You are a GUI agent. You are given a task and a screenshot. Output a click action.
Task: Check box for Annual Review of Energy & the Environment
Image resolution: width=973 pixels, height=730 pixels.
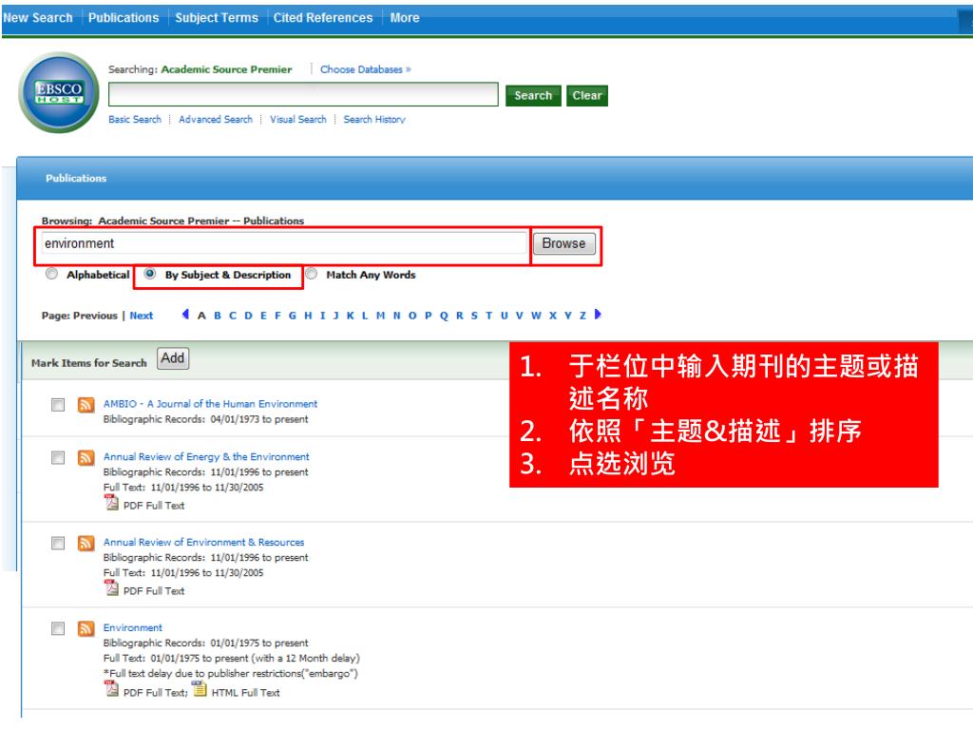(58, 458)
